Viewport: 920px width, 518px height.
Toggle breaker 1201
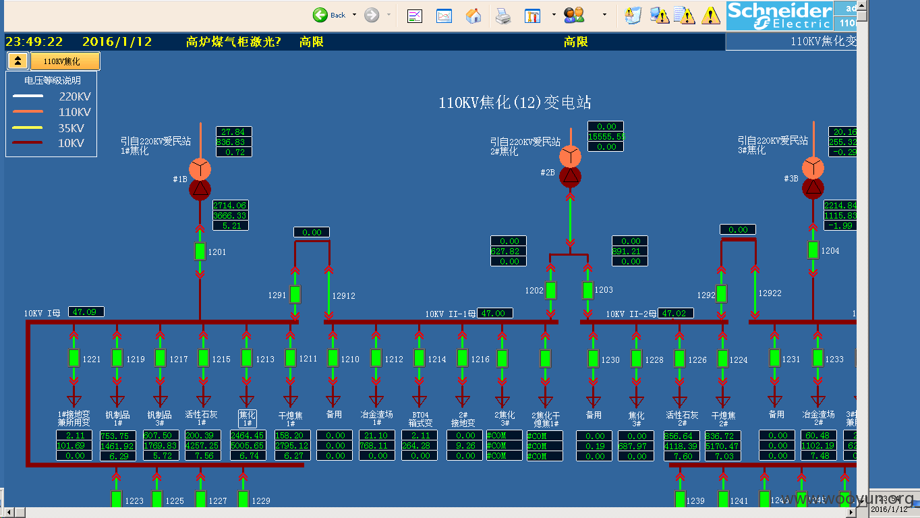tap(200, 251)
